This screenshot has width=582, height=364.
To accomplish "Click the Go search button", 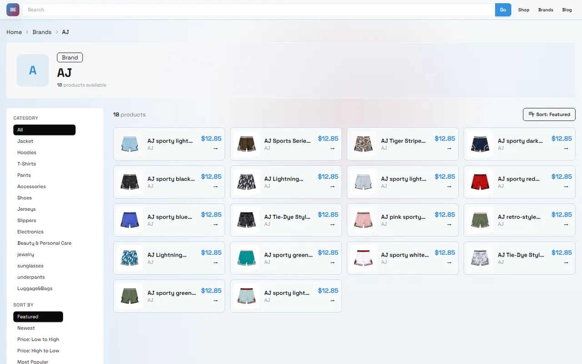I will pos(503,10).
